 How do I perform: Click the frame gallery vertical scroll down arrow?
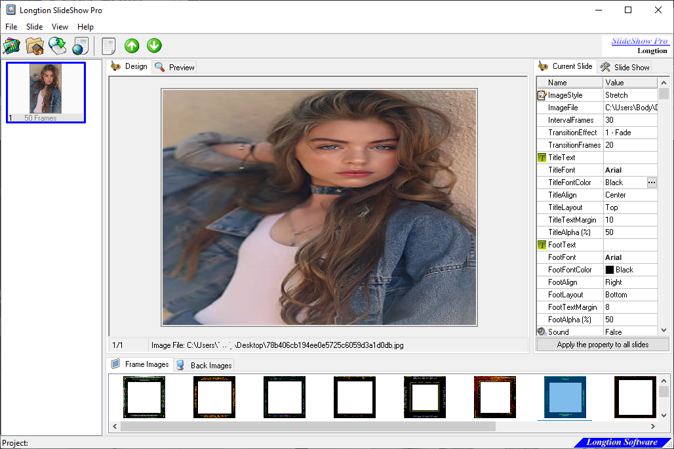click(664, 415)
